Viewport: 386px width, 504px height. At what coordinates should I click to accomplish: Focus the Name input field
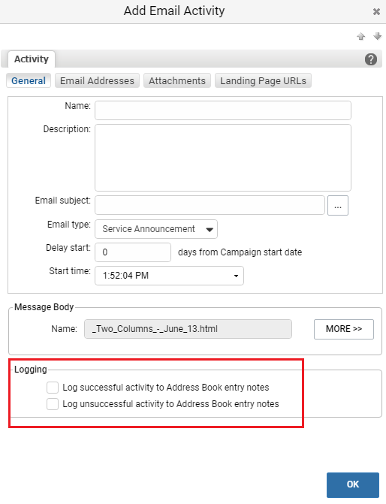click(223, 110)
